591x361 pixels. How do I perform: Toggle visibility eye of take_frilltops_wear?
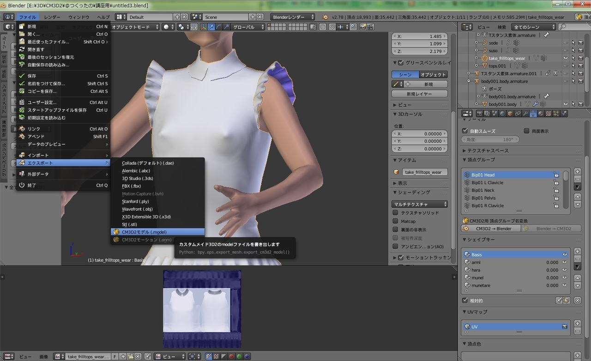coord(565,58)
